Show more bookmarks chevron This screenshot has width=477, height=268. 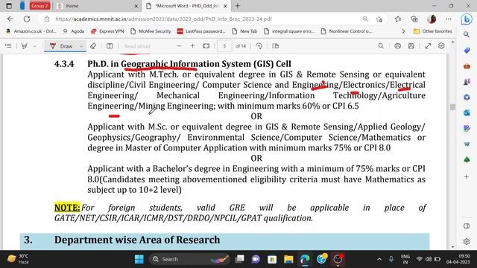pos(403,31)
